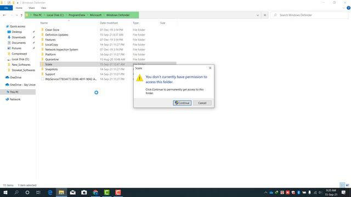Select This PC in address breadcrumb

(x=37, y=15)
